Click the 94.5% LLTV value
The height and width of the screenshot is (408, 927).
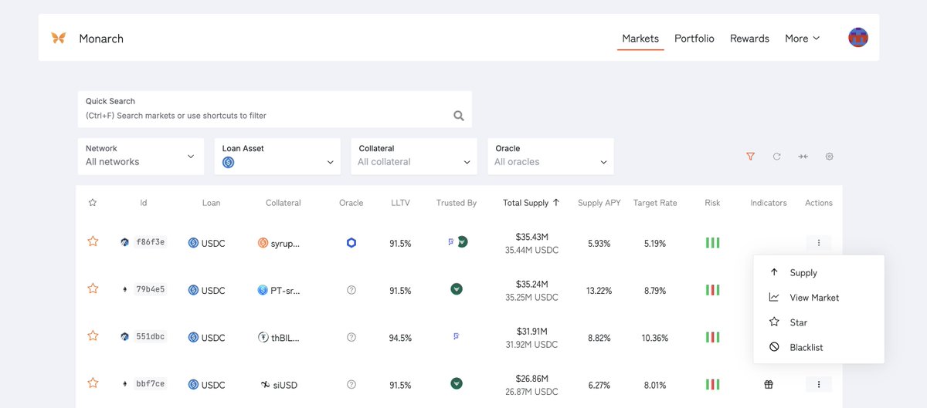click(400, 338)
